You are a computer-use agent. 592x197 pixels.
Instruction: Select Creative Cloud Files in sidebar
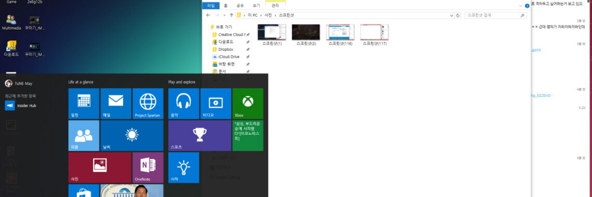(228, 35)
